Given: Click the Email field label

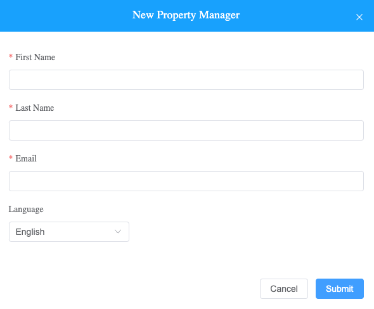Looking at the screenshot, I should click(26, 158).
